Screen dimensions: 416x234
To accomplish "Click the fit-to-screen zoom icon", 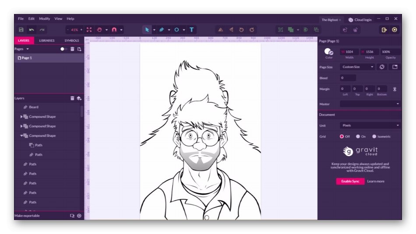I will (89, 30).
